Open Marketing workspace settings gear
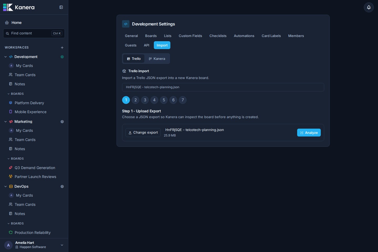The image size is (378, 252). [62, 122]
